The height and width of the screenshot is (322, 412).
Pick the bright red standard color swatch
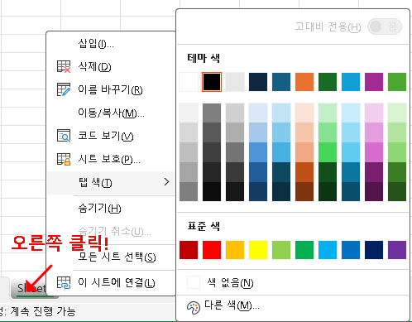pyautogui.click(x=212, y=250)
